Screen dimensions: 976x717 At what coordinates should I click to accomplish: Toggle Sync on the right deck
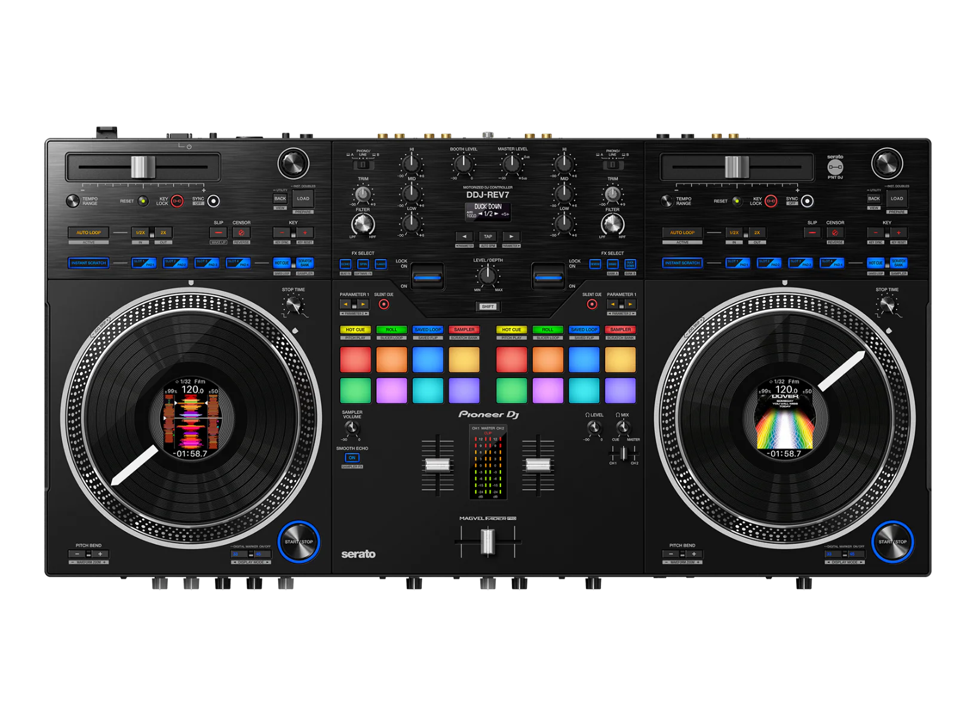coord(807,201)
